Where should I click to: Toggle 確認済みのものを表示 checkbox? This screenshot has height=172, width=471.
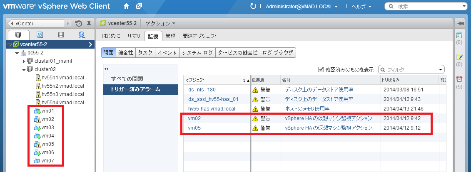click(x=321, y=69)
